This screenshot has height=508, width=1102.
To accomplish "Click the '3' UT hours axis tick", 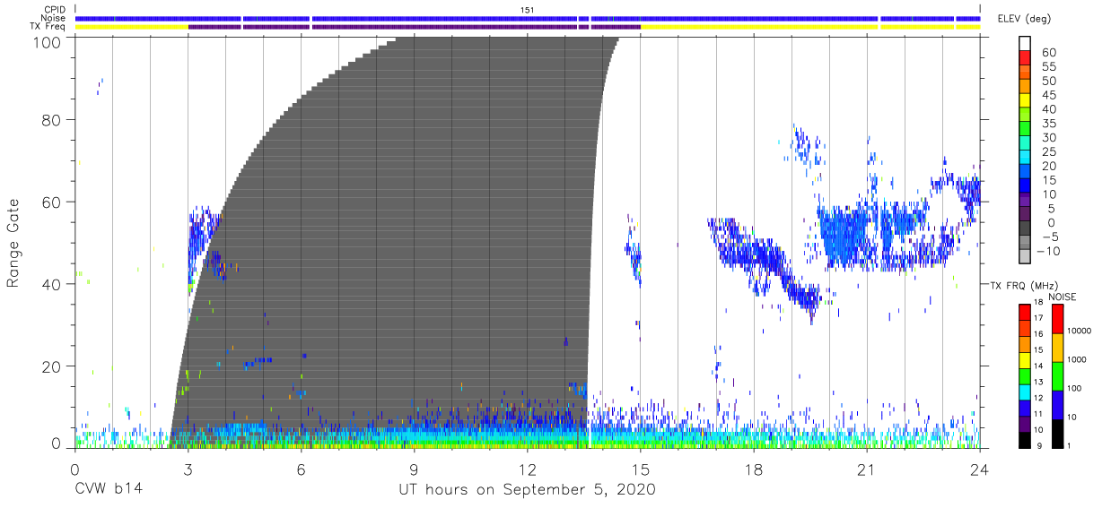I will tap(188, 469).
